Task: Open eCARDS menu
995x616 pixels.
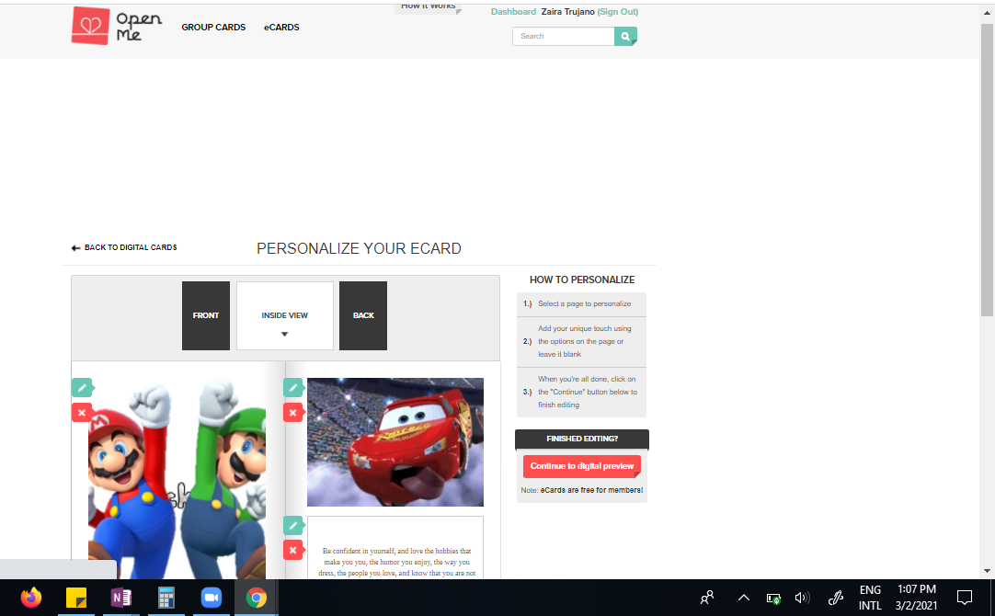Action: pyautogui.click(x=281, y=28)
